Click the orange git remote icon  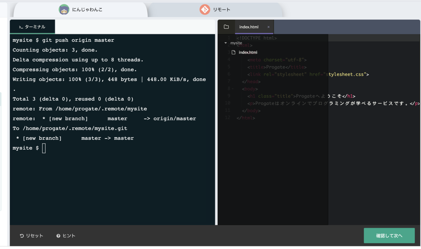coord(205,9)
